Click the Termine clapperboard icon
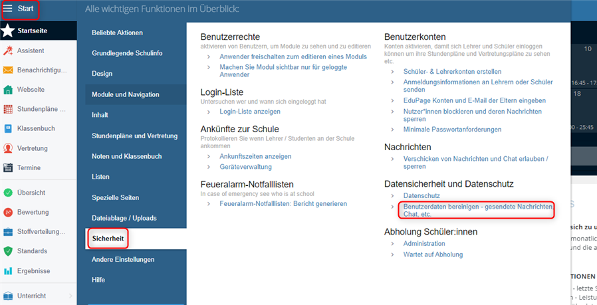597x305 pixels. pos(8,167)
